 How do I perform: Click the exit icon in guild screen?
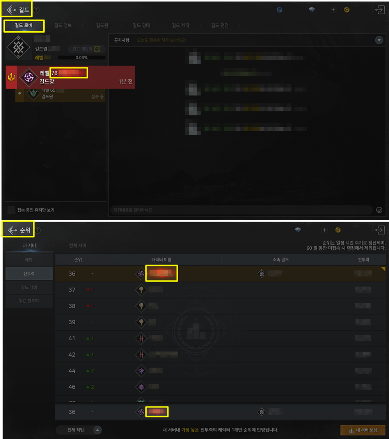tap(380, 10)
